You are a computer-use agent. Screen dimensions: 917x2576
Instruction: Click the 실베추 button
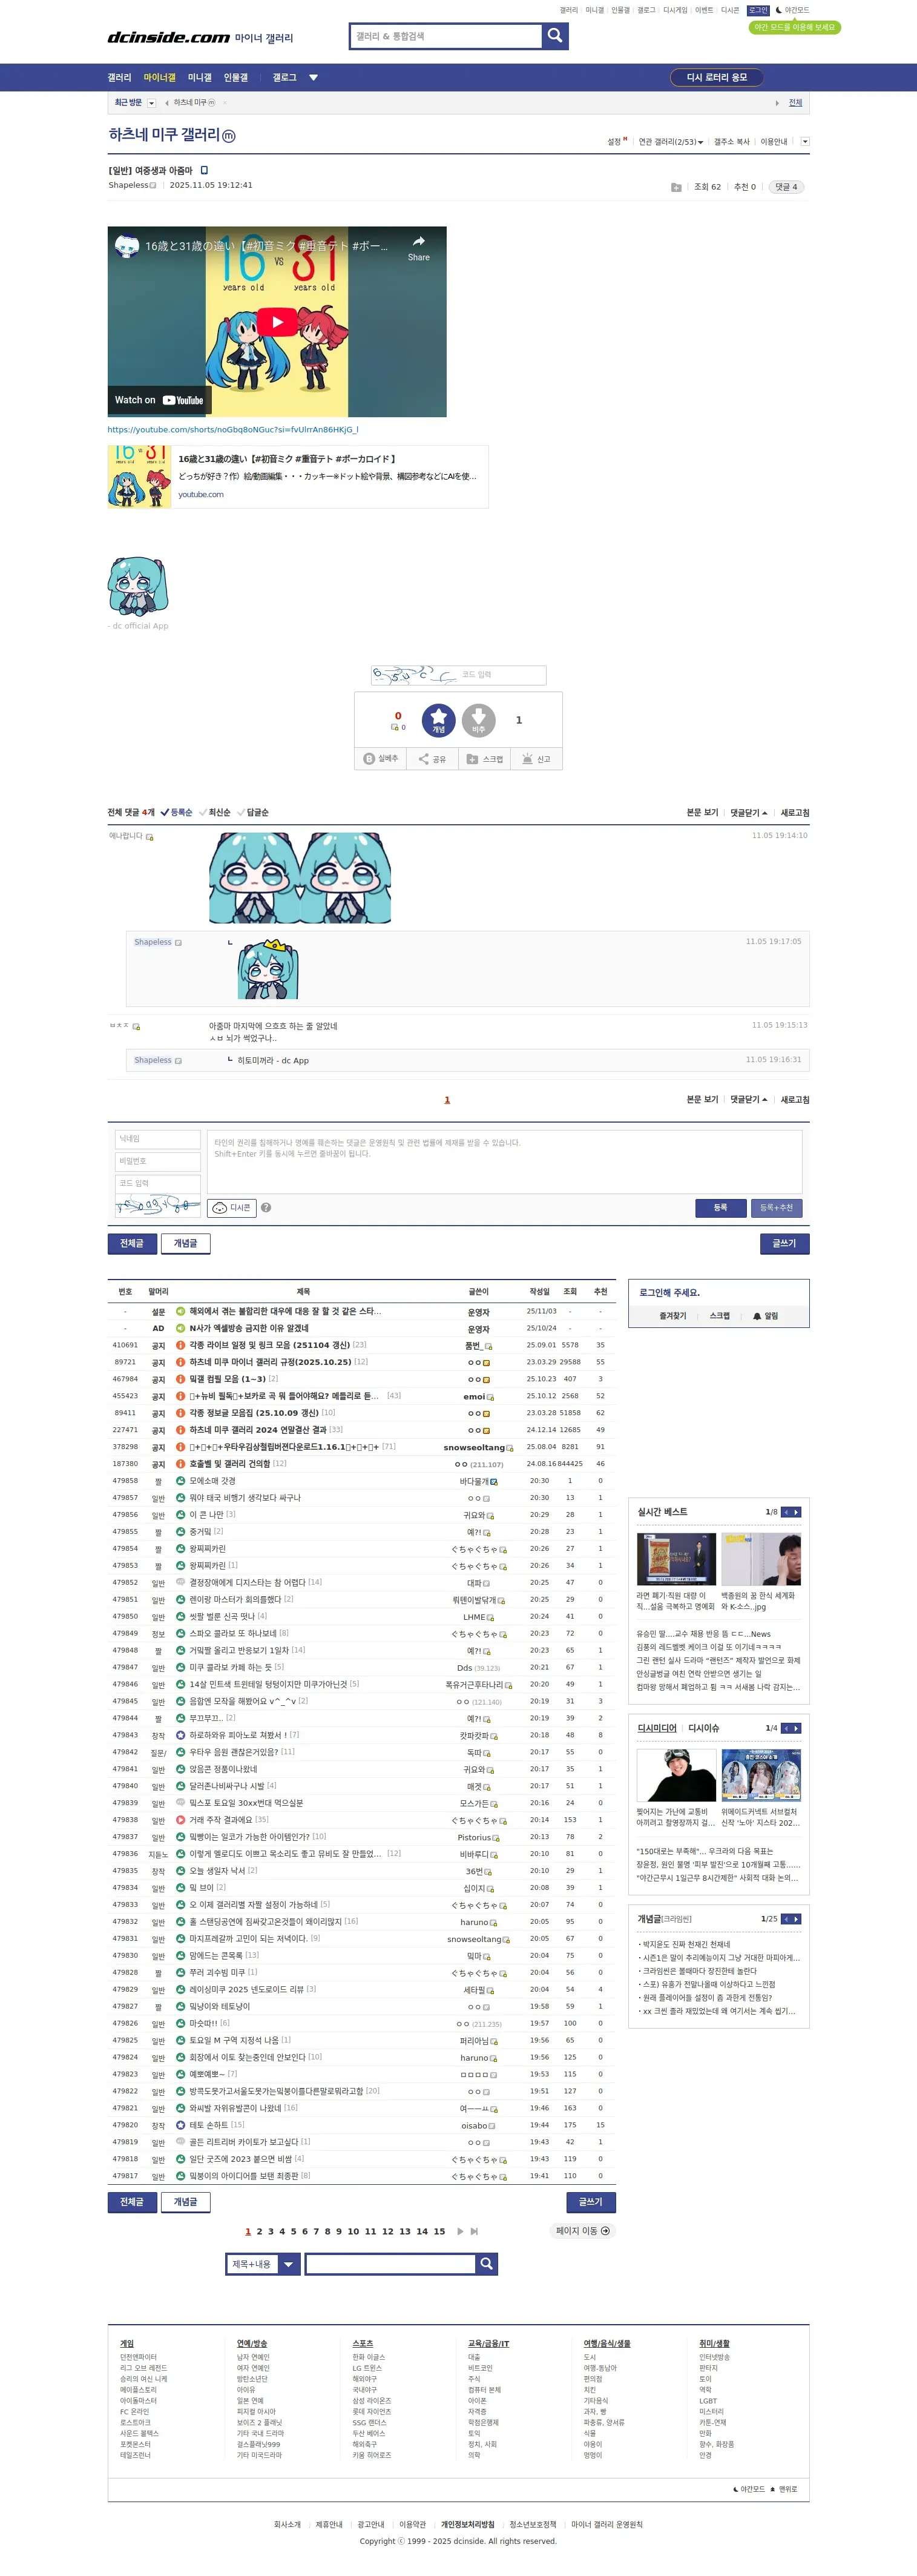click(381, 759)
